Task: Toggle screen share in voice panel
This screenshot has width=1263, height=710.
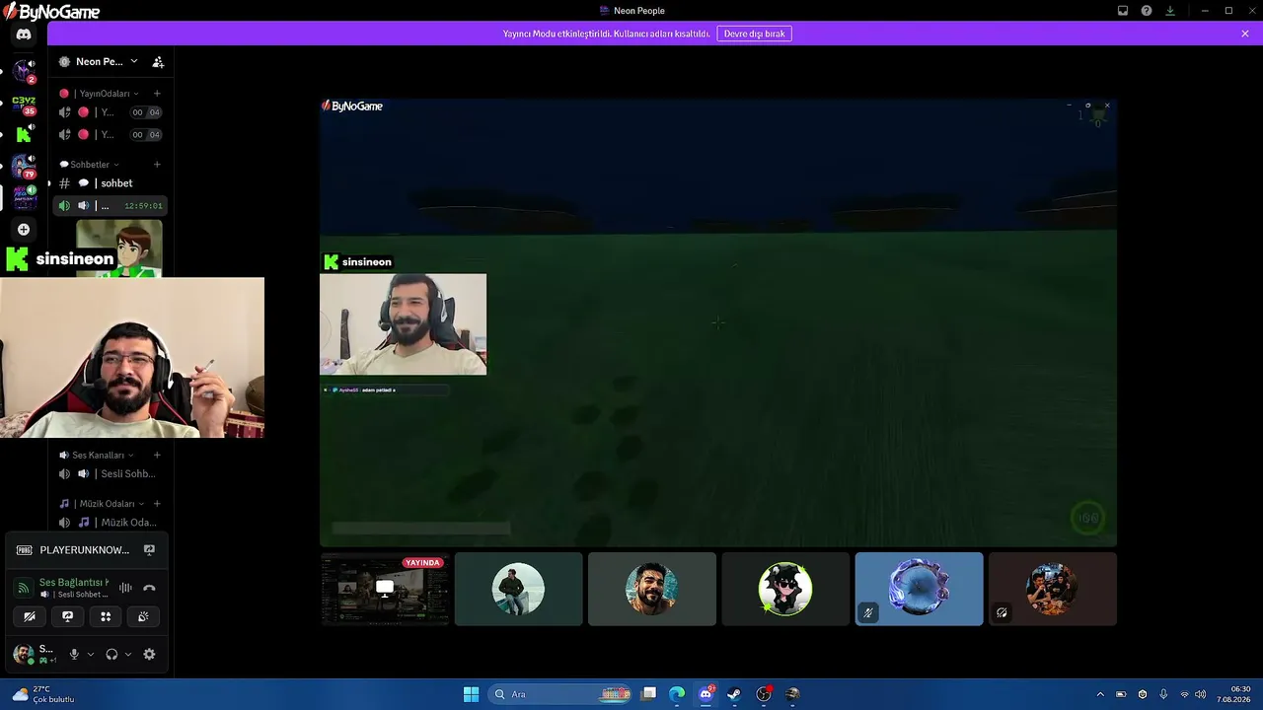Action: [x=67, y=616]
